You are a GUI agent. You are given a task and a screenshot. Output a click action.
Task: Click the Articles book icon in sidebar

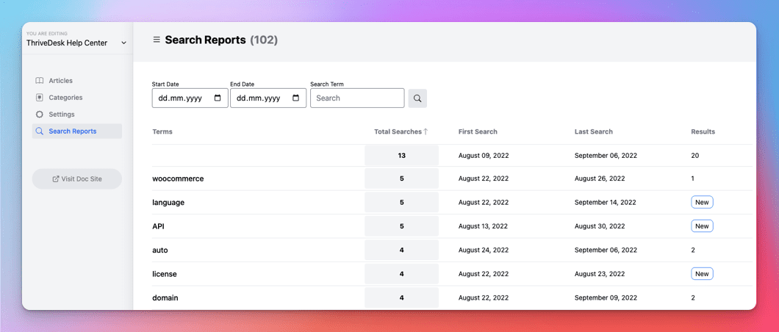39,80
